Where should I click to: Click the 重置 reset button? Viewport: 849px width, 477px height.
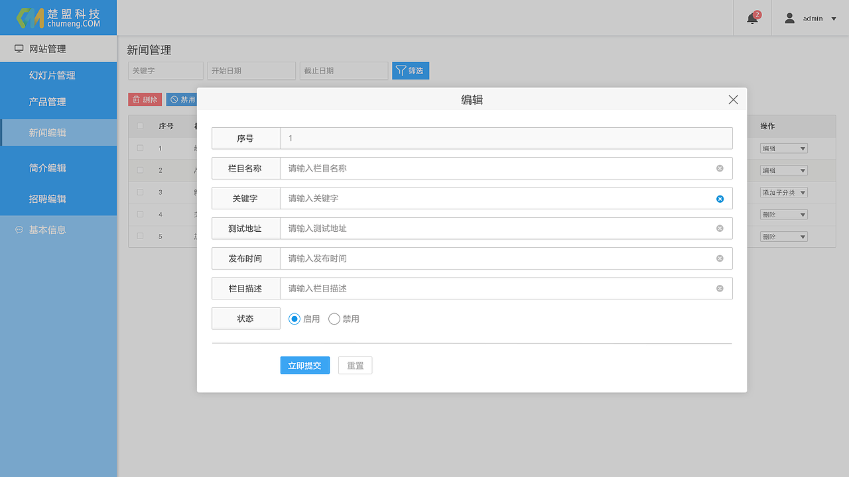point(356,366)
